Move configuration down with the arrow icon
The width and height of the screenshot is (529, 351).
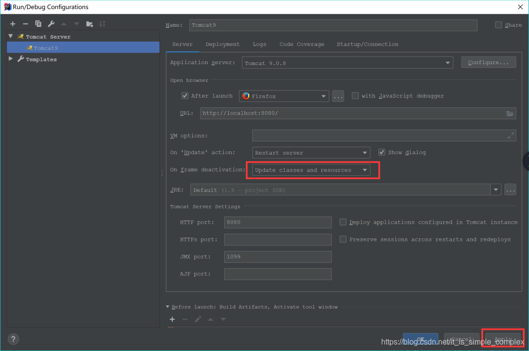click(x=77, y=24)
